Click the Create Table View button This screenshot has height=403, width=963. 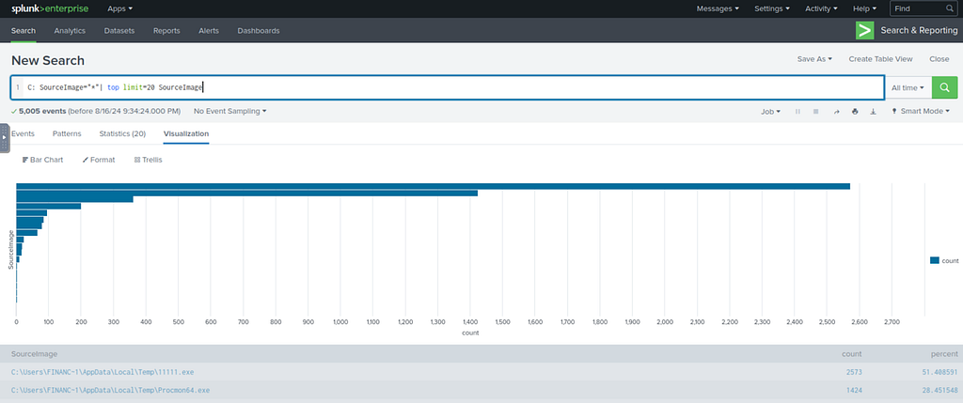tap(880, 59)
